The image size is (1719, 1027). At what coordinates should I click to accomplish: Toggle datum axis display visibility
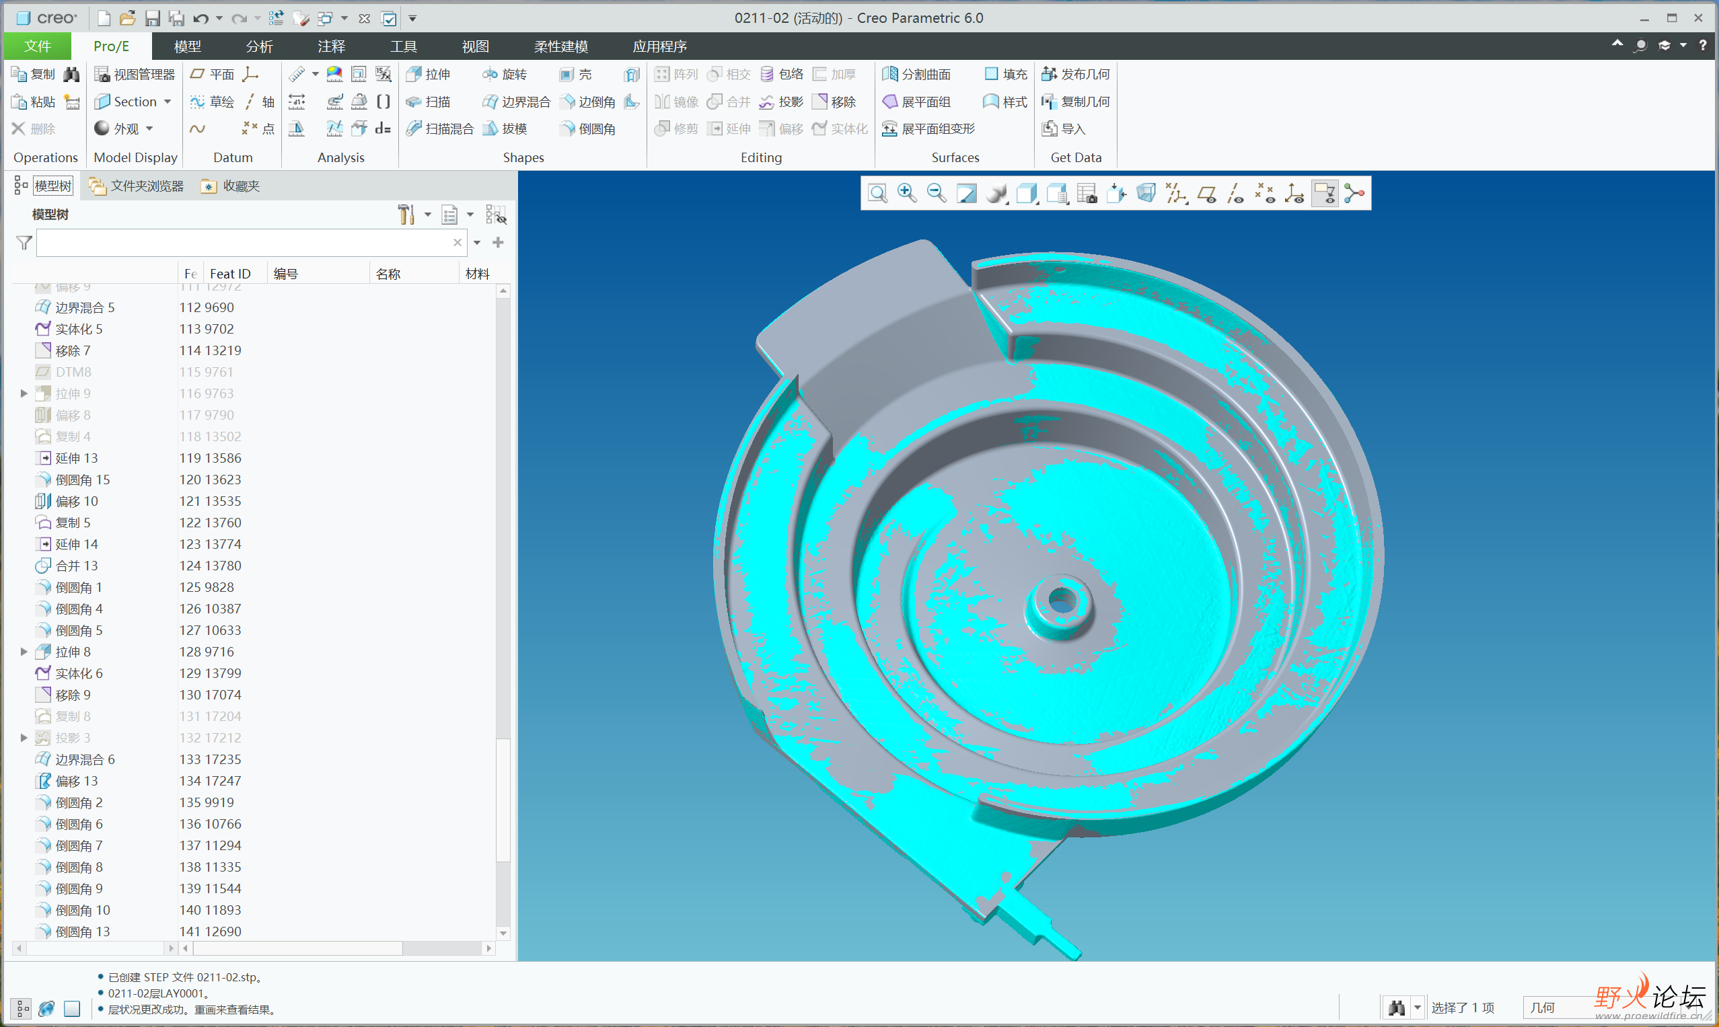click(x=1236, y=193)
